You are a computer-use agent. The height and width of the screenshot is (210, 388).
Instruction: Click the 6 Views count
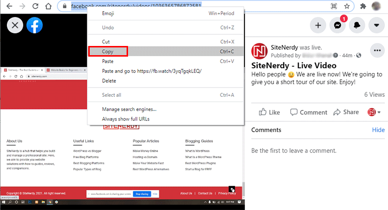click(374, 94)
